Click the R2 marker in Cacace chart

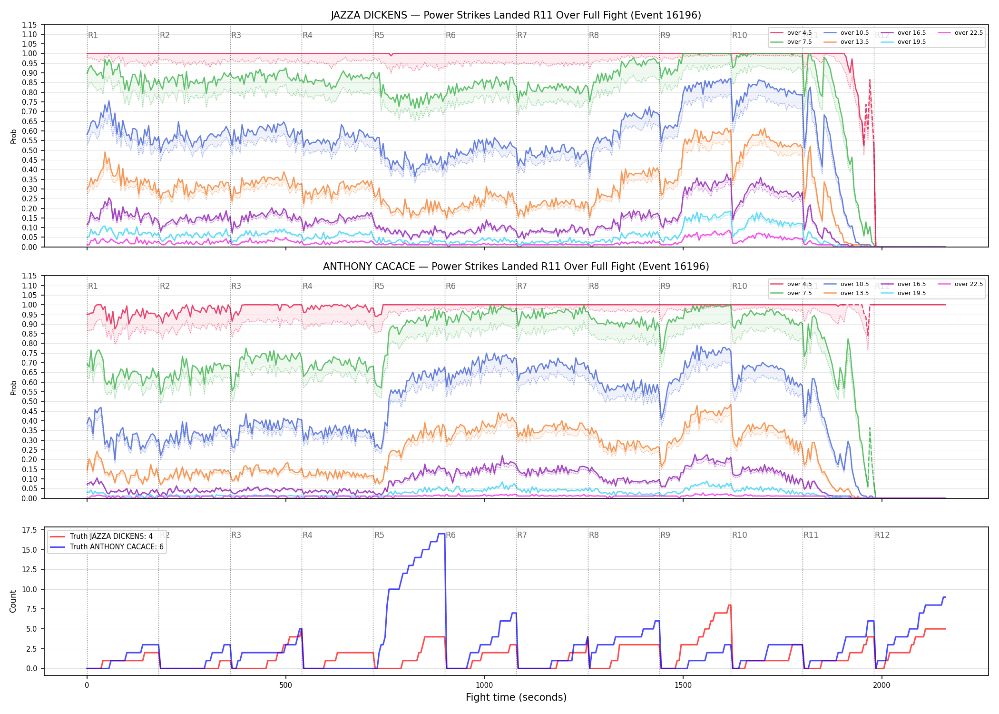coord(165,286)
